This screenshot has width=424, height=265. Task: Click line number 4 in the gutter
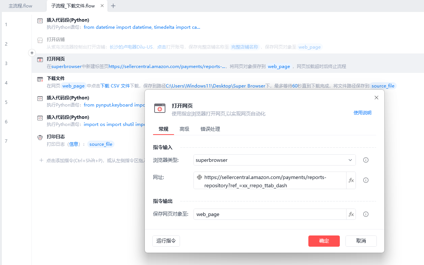point(6,83)
